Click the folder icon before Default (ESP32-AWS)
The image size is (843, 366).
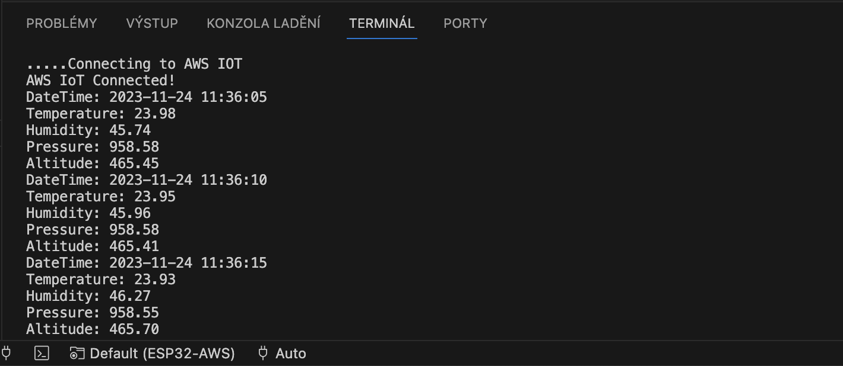[x=77, y=354]
